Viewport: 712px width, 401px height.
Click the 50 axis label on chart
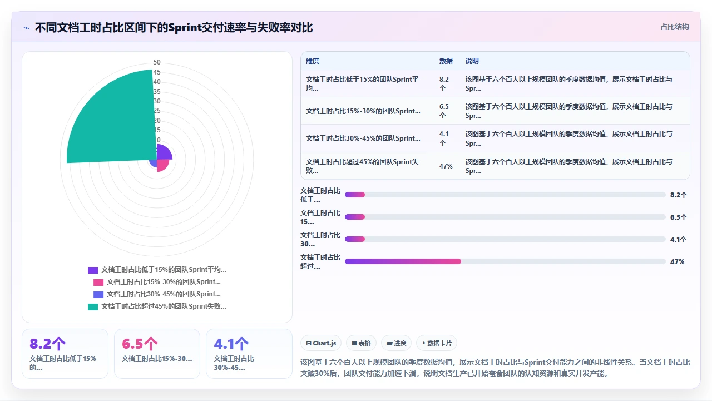click(157, 62)
